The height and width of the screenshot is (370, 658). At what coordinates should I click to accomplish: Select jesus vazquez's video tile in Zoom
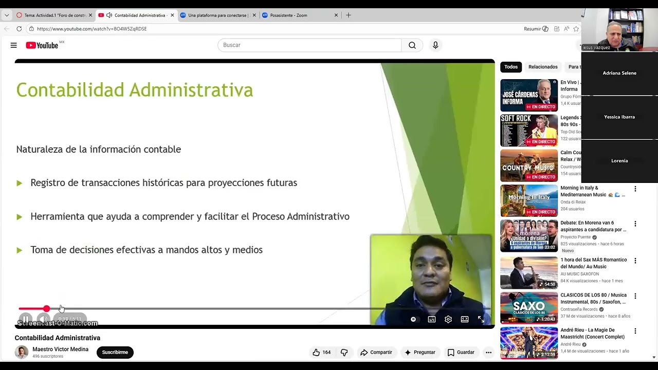[x=619, y=30]
